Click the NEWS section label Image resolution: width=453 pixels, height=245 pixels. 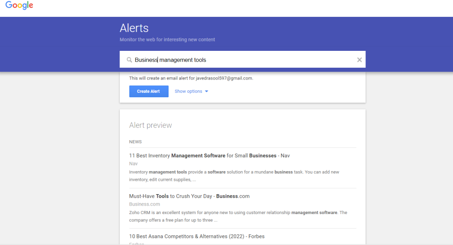(135, 142)
